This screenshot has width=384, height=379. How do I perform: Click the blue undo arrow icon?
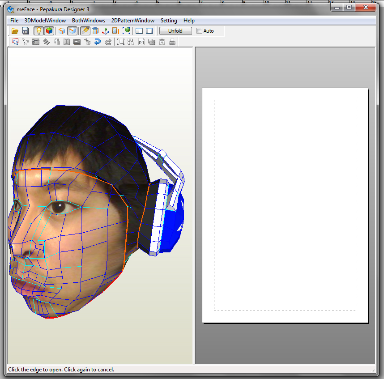98,42
